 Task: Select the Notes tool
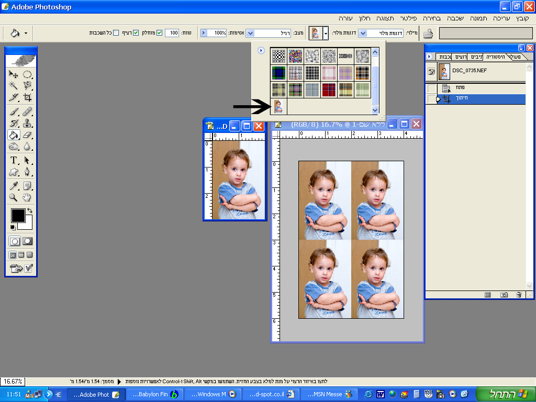coord(27,186)
